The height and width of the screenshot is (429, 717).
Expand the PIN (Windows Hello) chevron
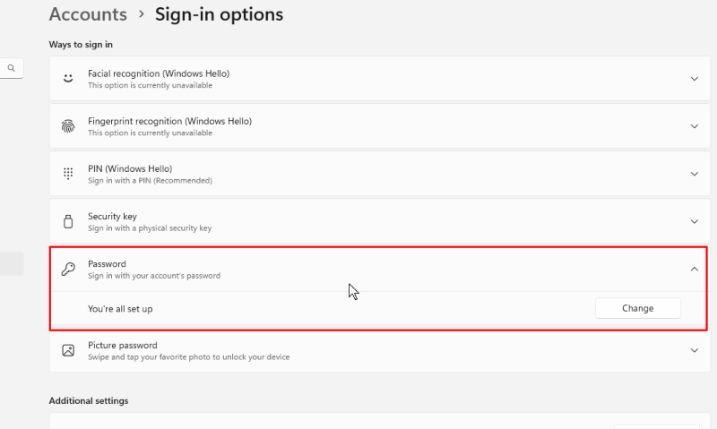click(x=694, y=174)
